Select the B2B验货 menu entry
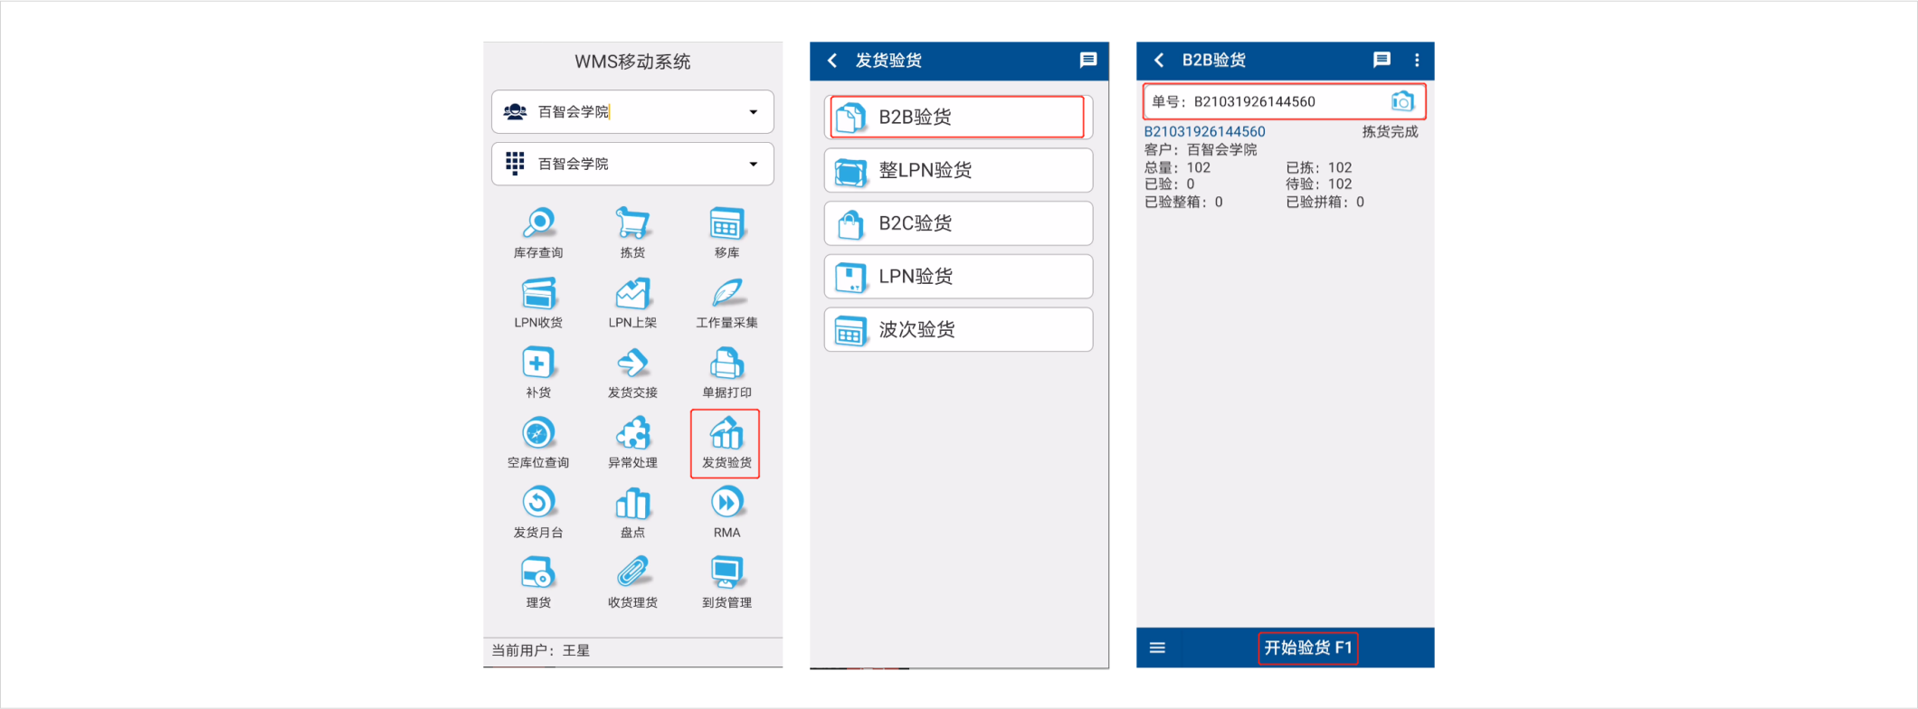The image size is (1918, 709). (x=957, y=118)
